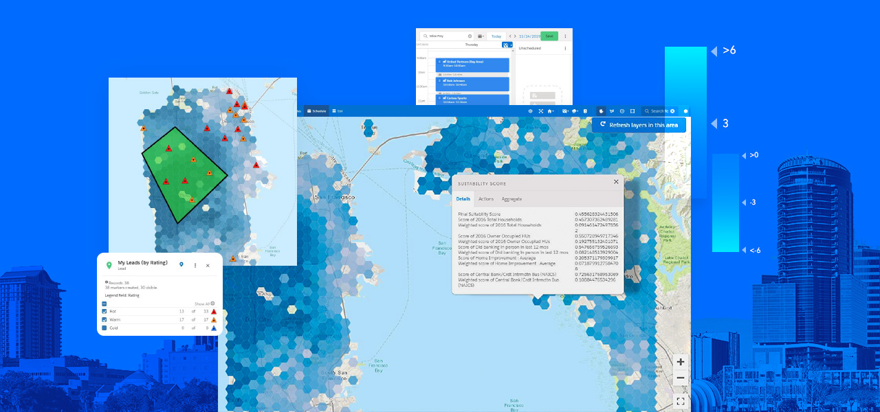Open the map view dropdown beside Thursday
This screenshot has width=880, height=412.
coord(507,45)
